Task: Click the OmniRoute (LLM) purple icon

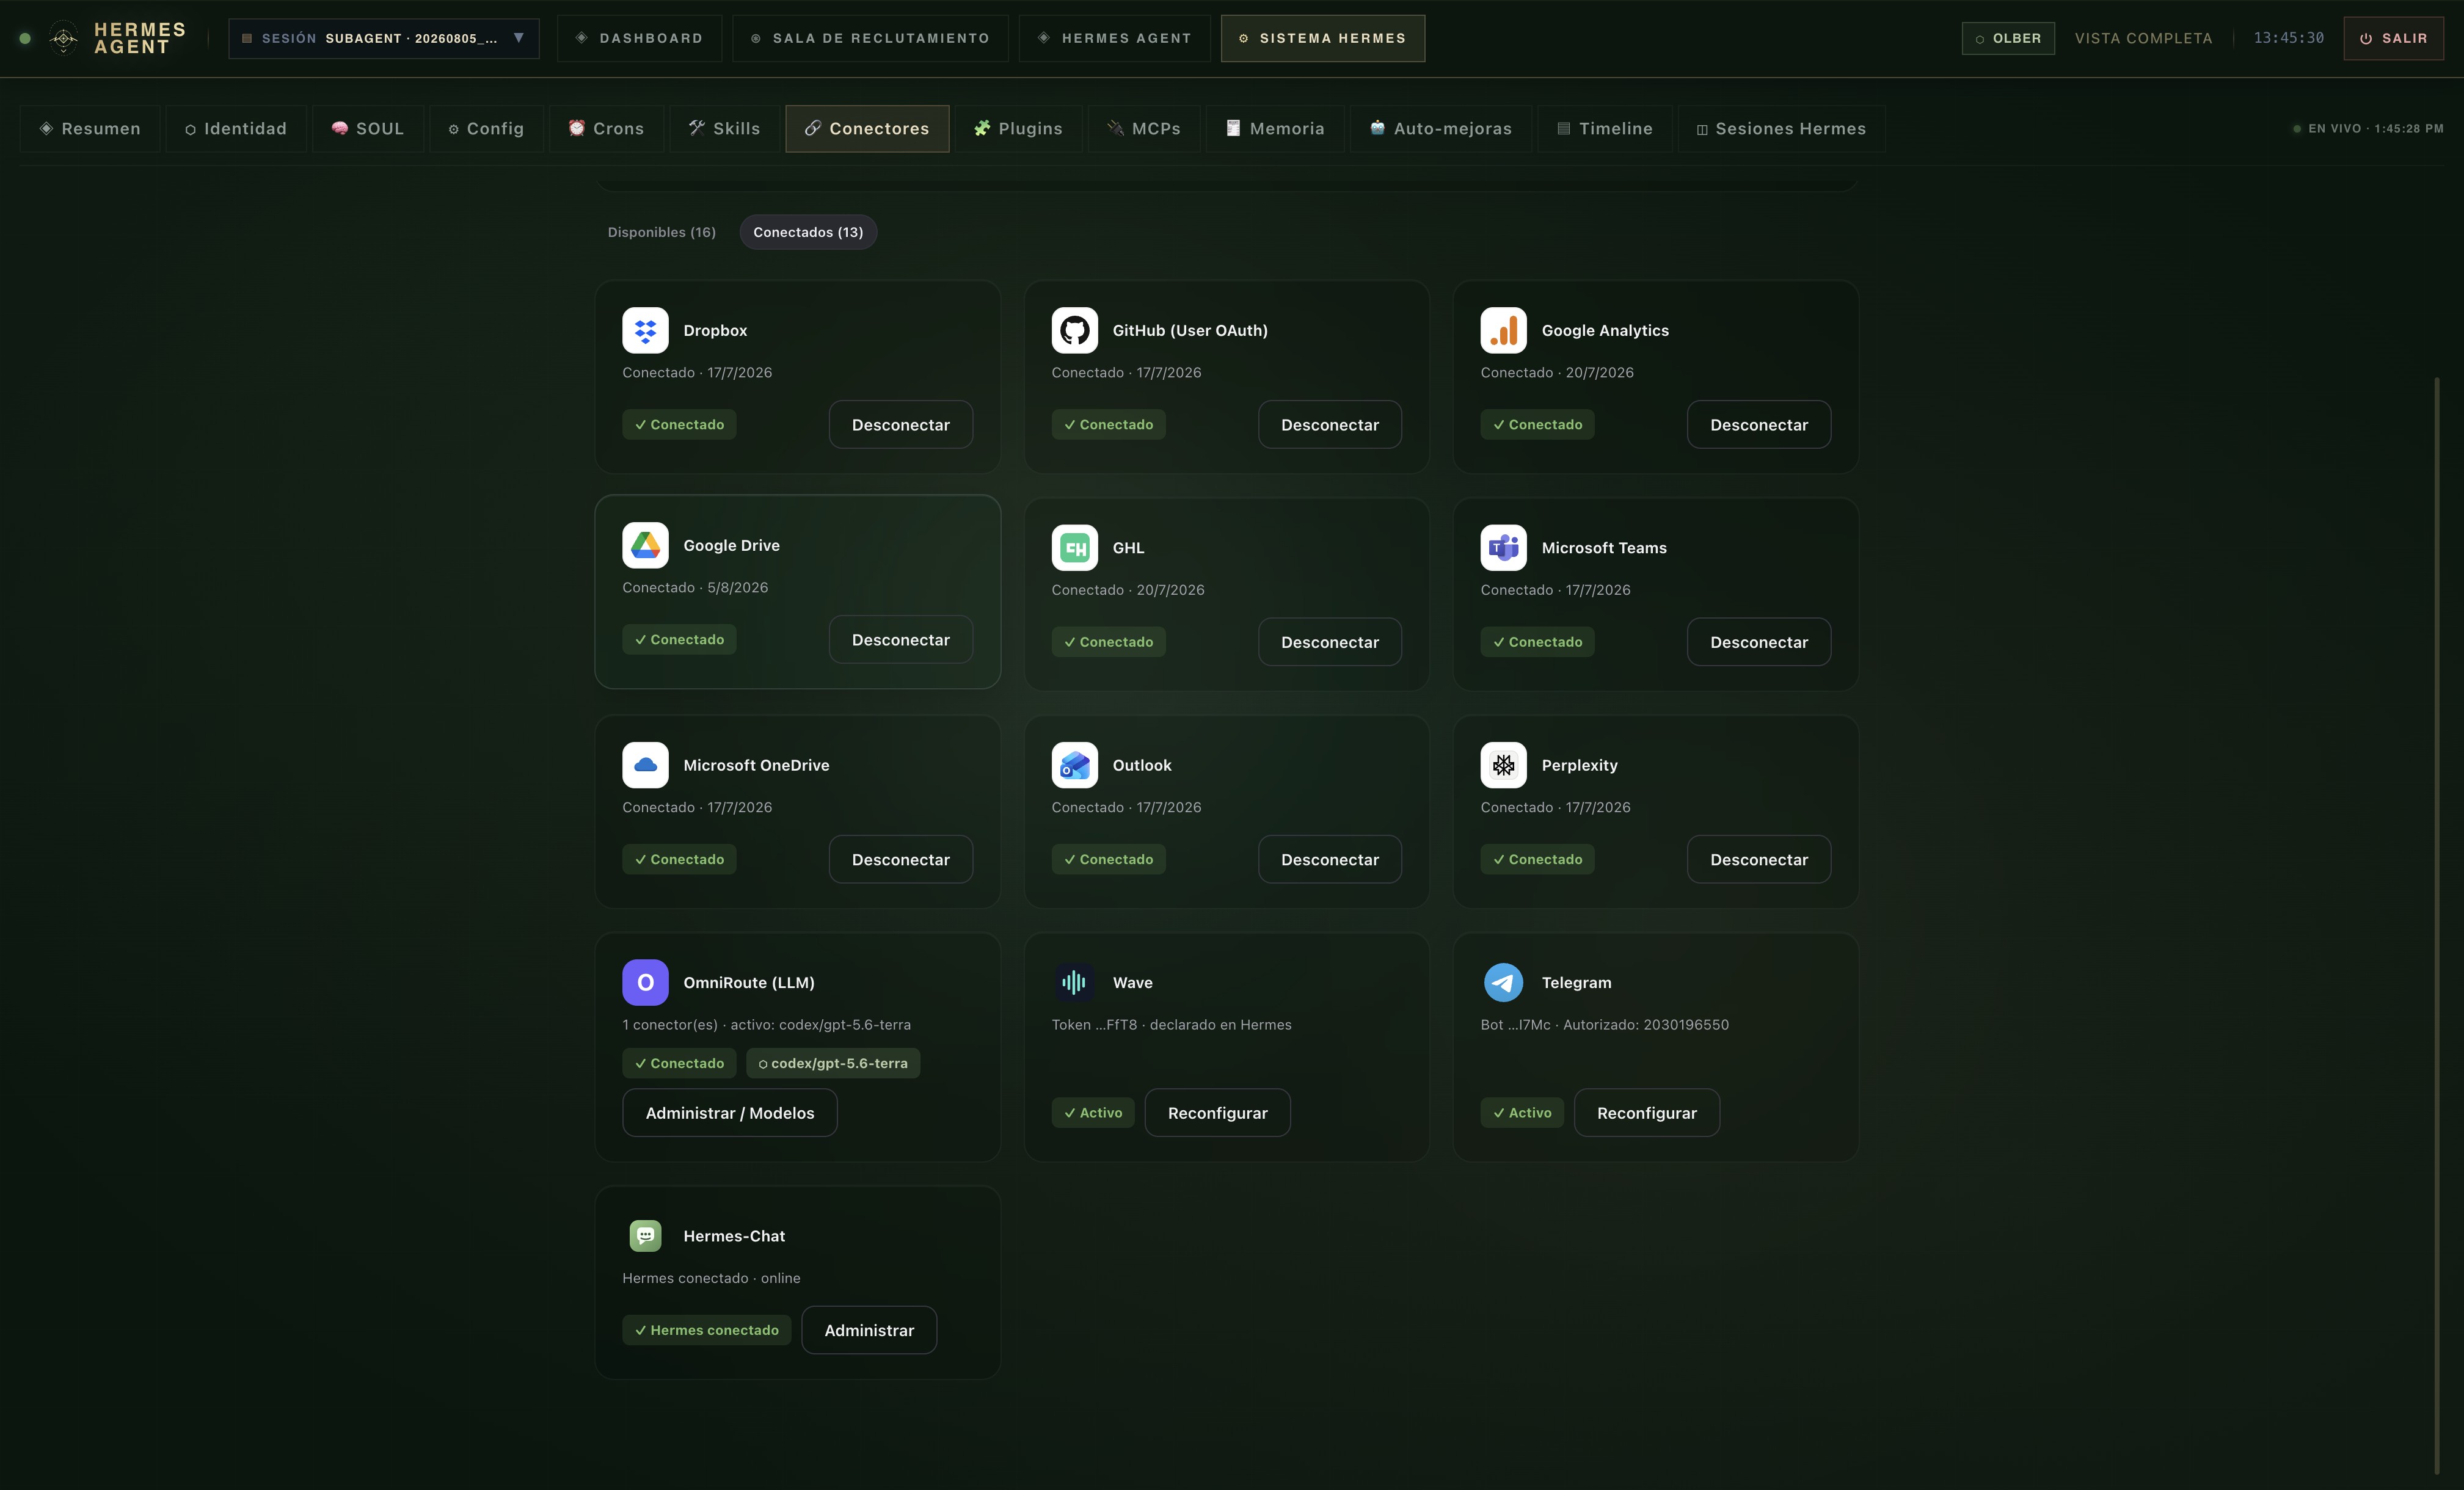Action: [x=645, y=983]
